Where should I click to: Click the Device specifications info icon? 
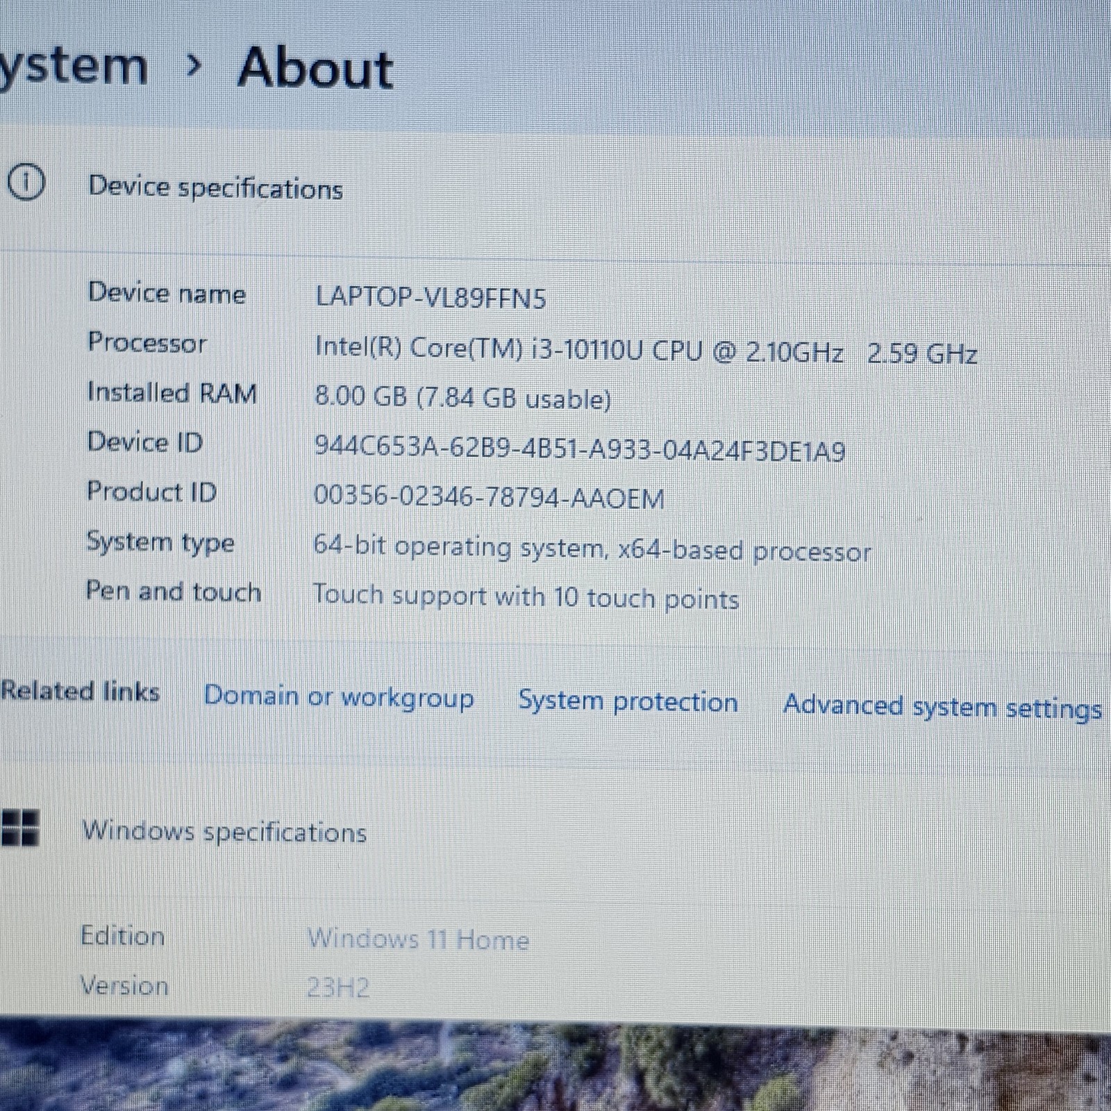(26, 183)
